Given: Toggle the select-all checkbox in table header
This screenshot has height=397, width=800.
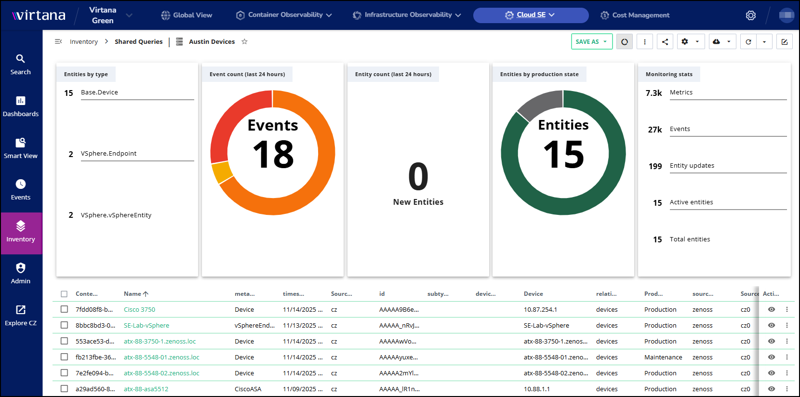Looking at the screenshot, I should tap(64, 294).
